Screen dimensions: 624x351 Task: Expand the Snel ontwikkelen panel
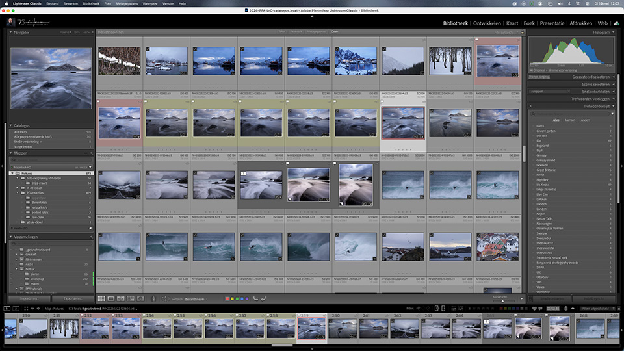tap(613, 92)
